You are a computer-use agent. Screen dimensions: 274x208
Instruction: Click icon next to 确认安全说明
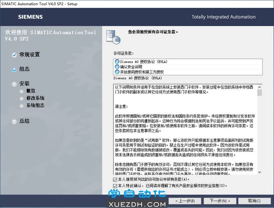[117, 66]
